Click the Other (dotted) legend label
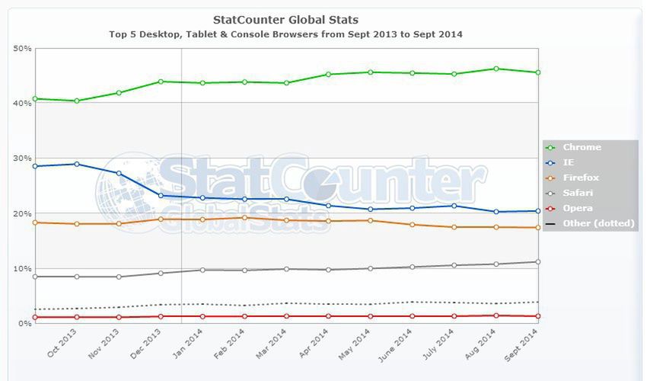650x381 pixels. pyautogui.click(x=598, y=223)
